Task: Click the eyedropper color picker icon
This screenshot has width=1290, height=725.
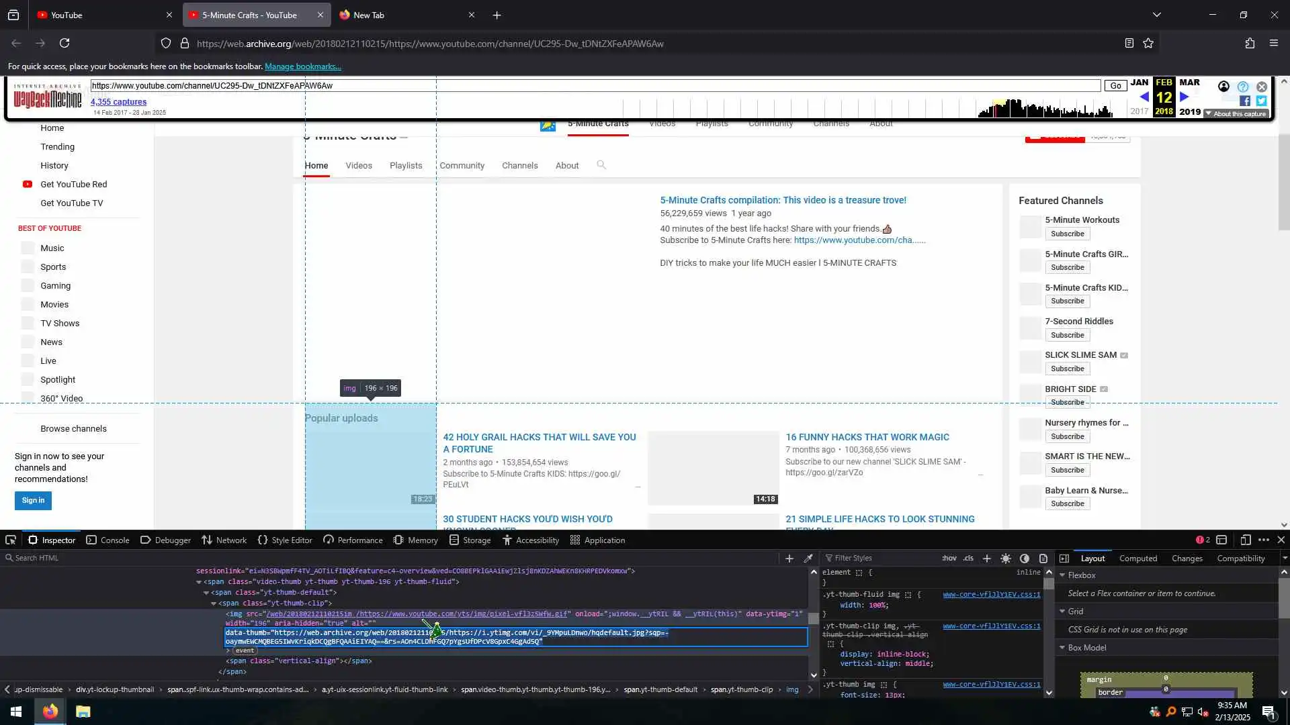Action: 808,558
